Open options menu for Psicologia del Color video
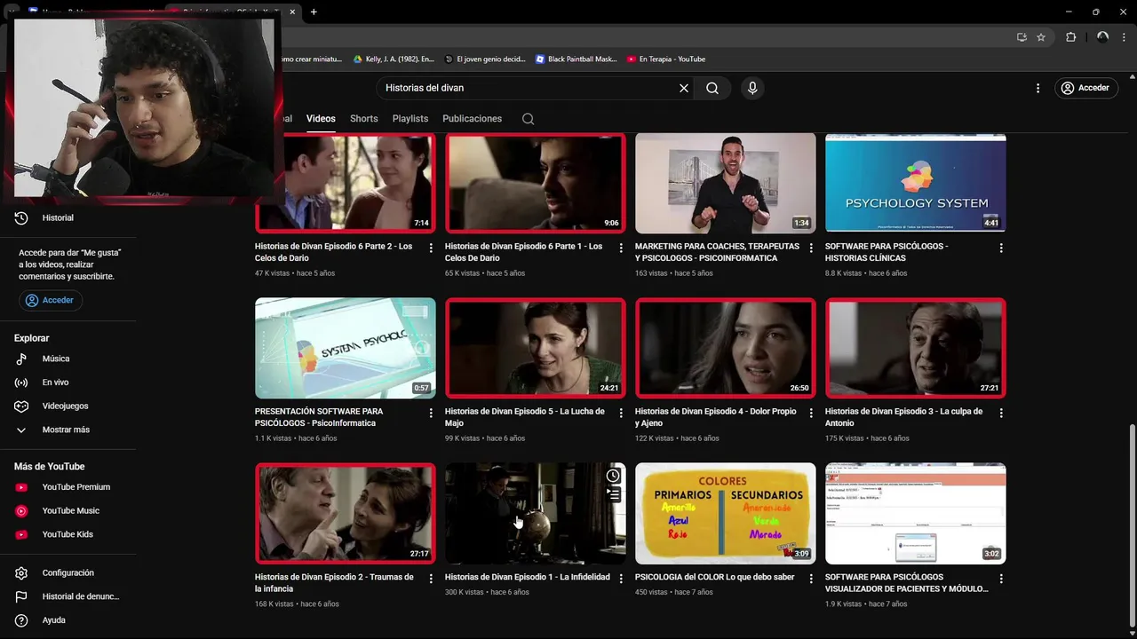This screenshot has width=1137, height=639. pos(811,579)
